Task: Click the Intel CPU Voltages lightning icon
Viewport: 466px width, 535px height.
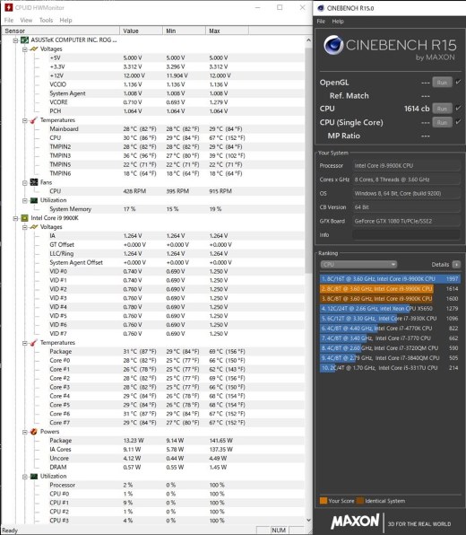Action: click(34, 227)
